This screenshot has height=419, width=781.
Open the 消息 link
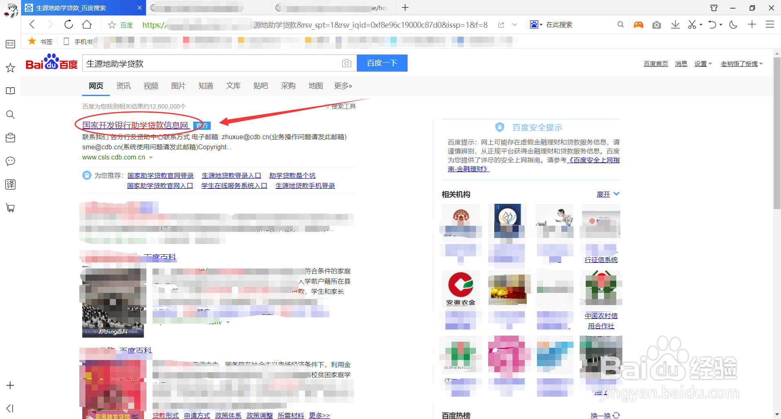pos(681,64)
